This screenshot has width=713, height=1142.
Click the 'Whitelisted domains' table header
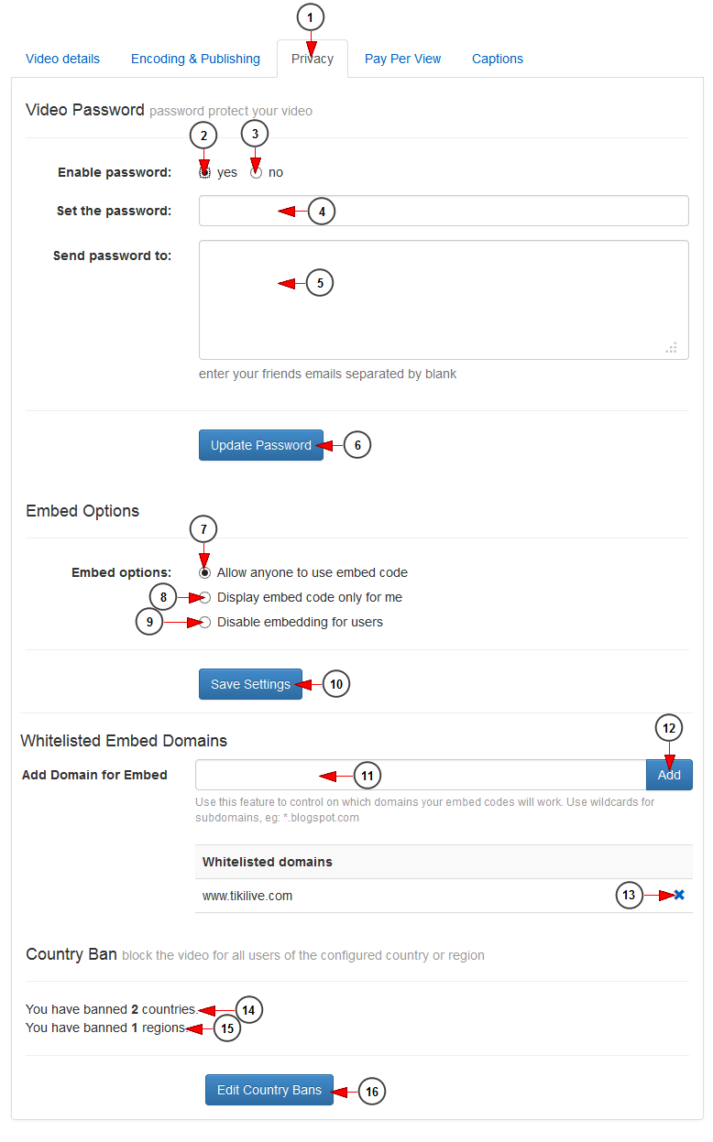pos(268,862)
